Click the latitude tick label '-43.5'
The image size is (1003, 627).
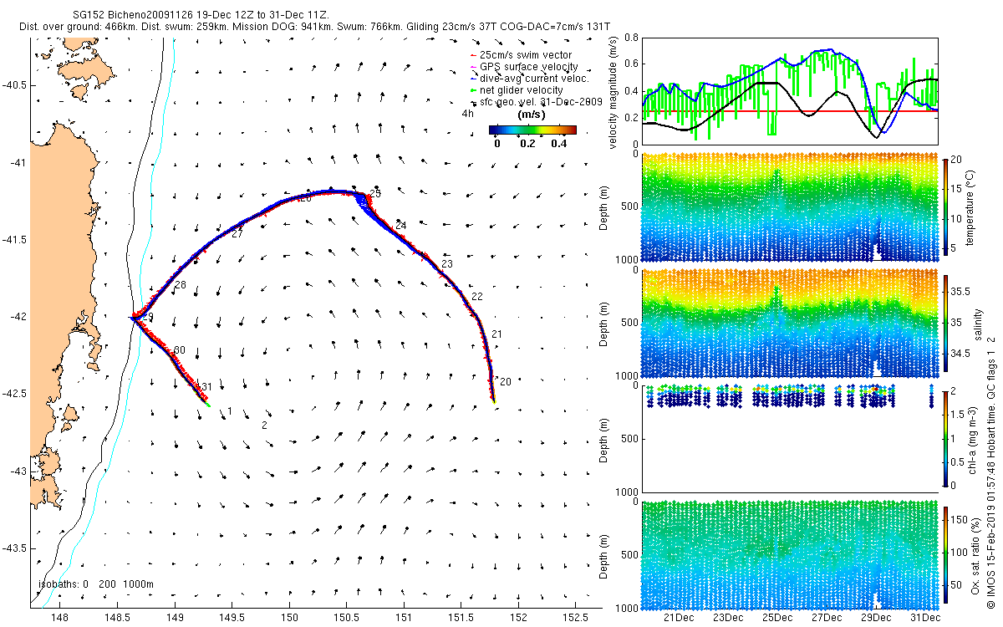click(14, 548)
